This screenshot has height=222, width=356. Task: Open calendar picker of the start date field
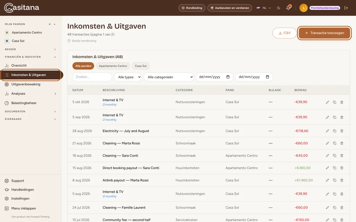(228, 77)
